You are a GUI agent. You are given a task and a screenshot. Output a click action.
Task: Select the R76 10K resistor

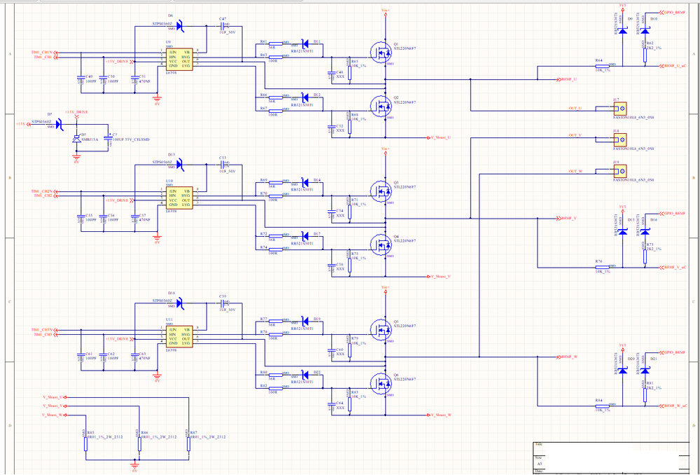tap(602, 267)
